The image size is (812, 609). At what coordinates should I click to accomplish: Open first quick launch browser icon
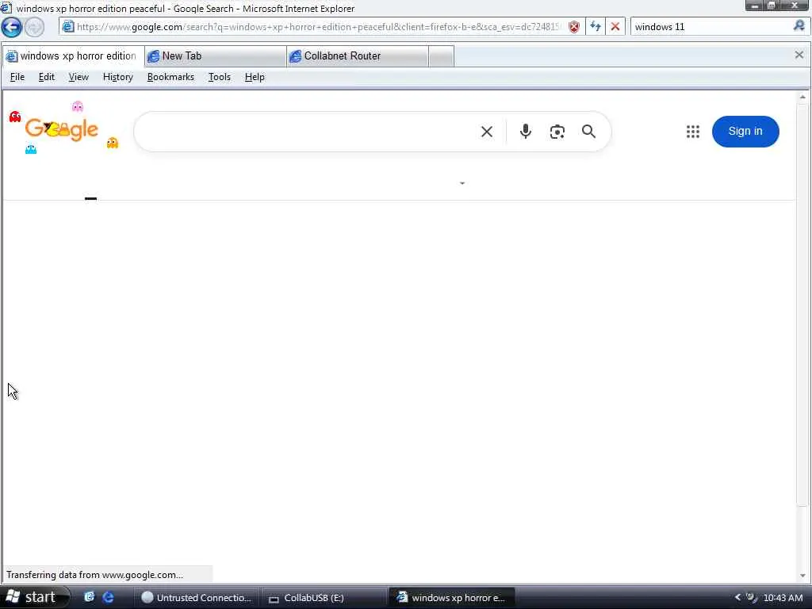click(89, 597)
